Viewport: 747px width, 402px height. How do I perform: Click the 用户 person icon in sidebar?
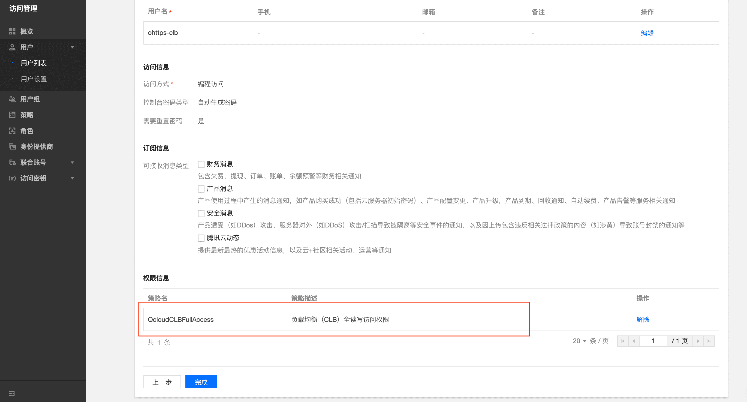point(12,47)
